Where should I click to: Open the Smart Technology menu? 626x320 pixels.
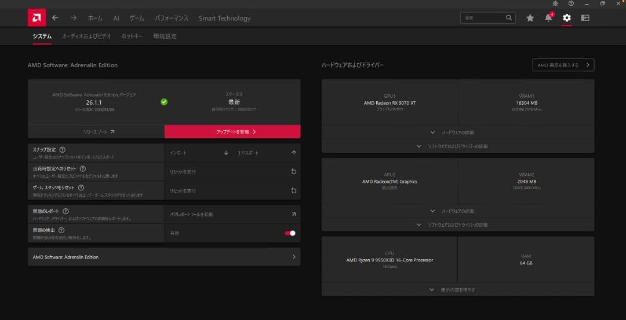pyautogui.click(x=225, y=19)
